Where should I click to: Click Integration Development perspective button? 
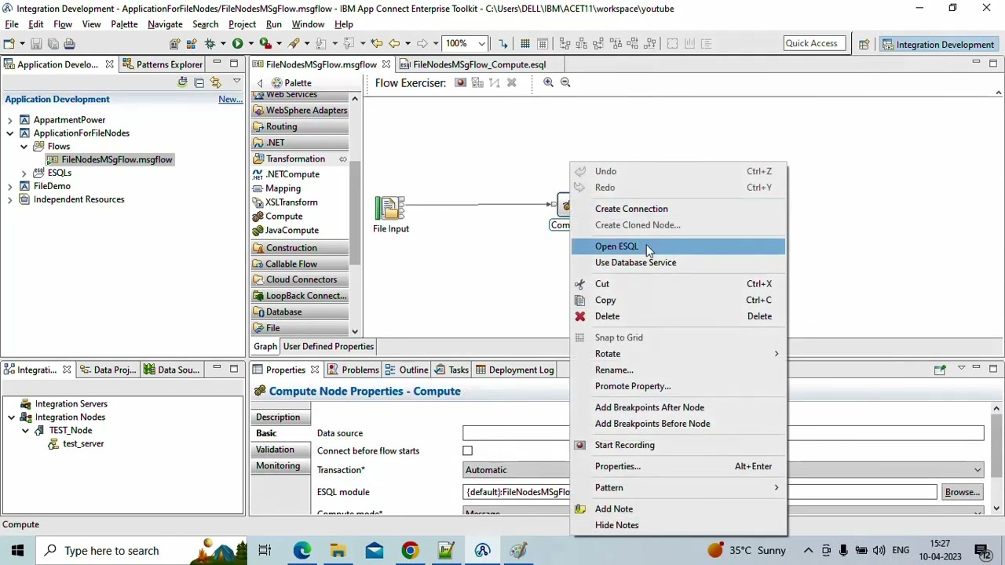point(938,44)
